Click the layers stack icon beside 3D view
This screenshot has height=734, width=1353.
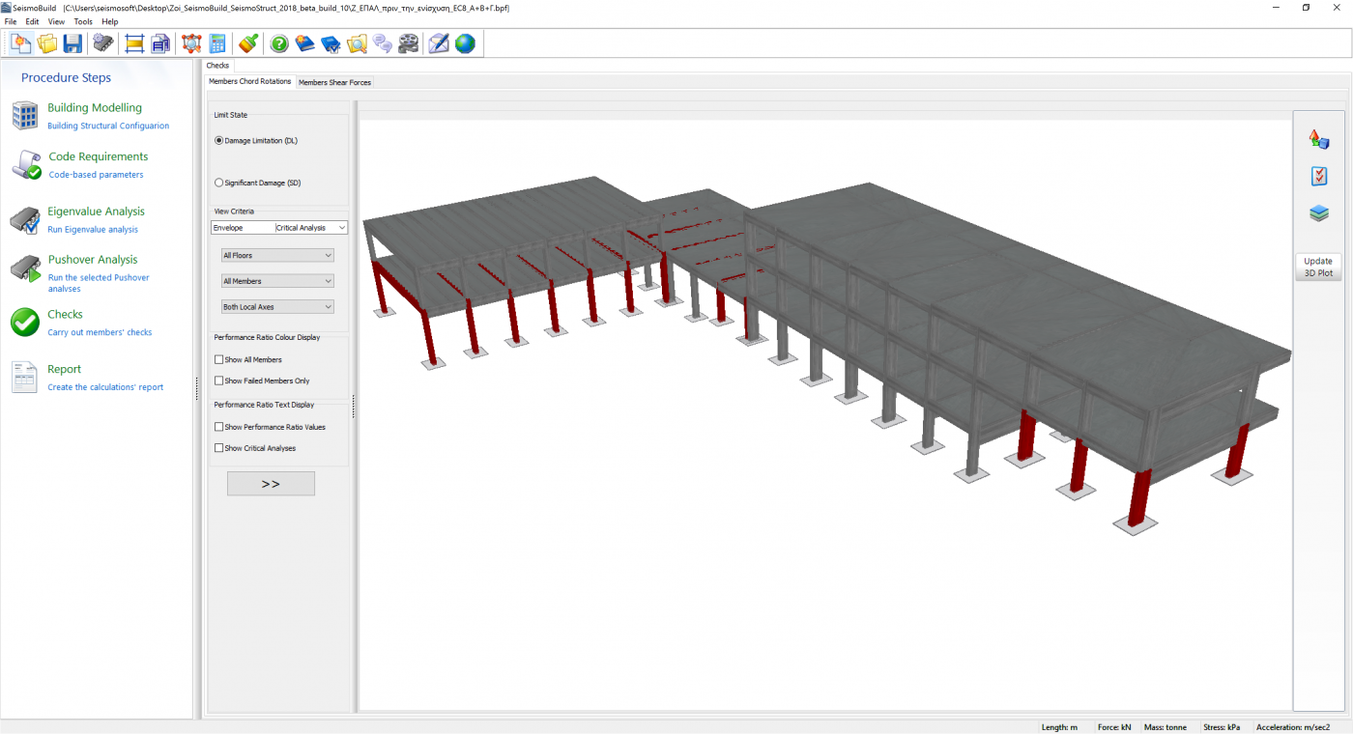tap(1319, 213)
